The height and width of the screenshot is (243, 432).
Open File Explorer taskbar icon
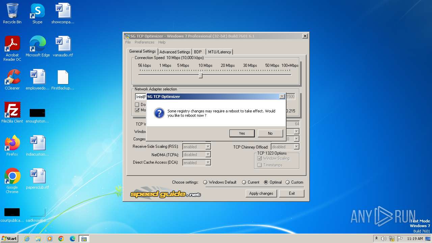click(38, 239)
